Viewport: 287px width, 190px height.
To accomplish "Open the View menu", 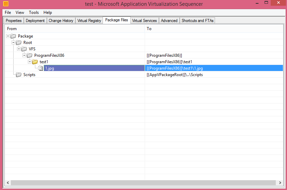I will coord(20,13).
